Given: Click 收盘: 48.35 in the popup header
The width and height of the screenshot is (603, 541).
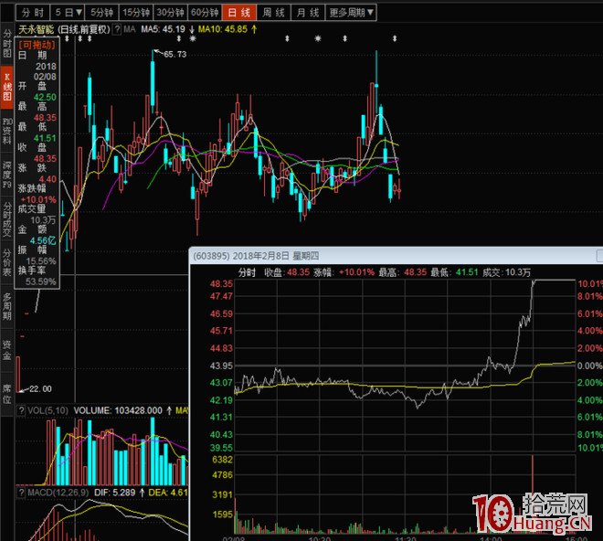Looking at the screenshot, I should [x=287, y=272].
